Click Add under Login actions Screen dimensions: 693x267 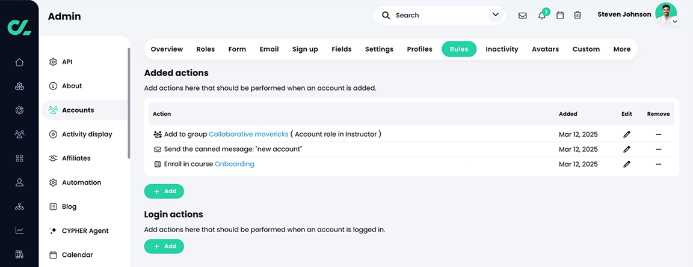(x=164, y=246)
